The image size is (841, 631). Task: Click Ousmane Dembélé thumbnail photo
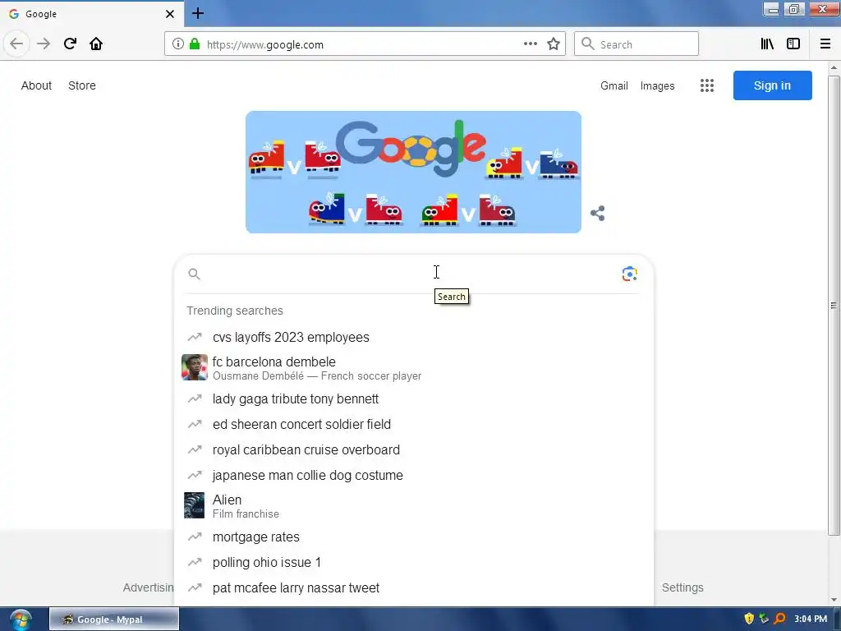pos(194,367)
